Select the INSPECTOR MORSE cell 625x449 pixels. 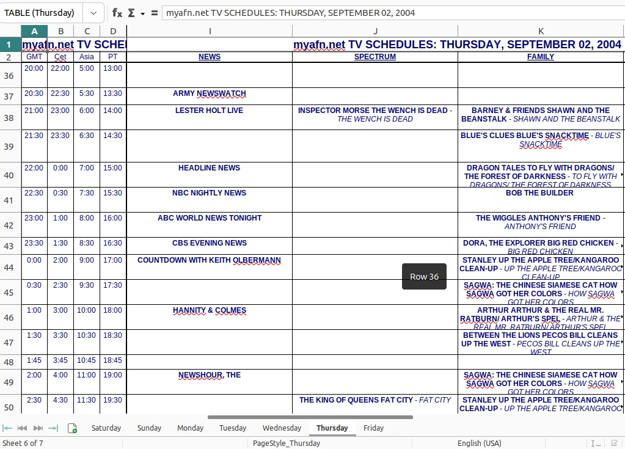(x=375, y=117)
